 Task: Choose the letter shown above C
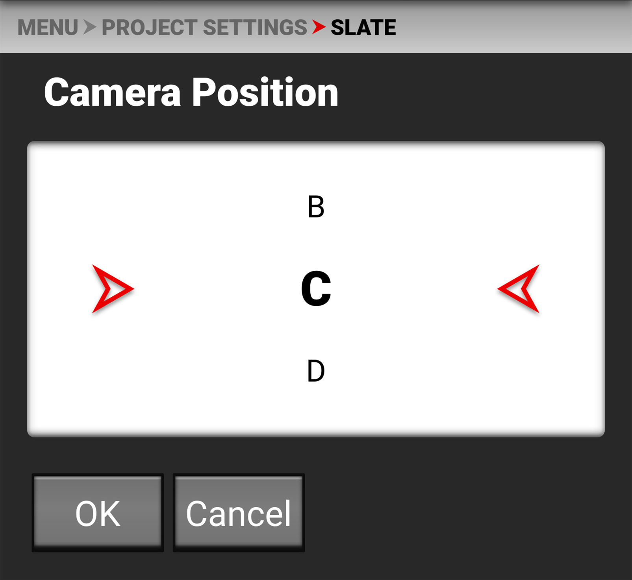pos(316,207)
